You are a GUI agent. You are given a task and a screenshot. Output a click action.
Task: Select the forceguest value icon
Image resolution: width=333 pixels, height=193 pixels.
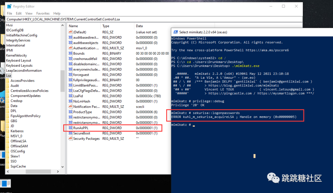pyautogui.click(x=70, y=74)
